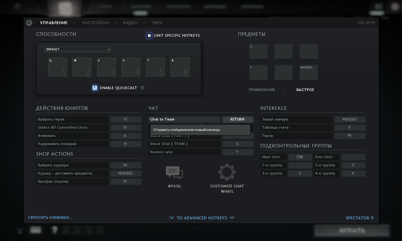Open the Customize Chat Wheel icon
Viewport: 402px width, 241px height.
[227, 172]
